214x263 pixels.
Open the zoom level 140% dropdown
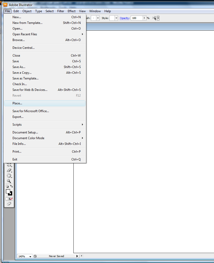30,256
